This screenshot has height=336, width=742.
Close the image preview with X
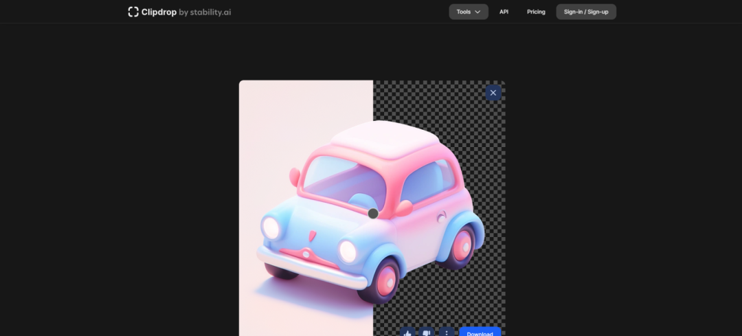tap(493, 93)
